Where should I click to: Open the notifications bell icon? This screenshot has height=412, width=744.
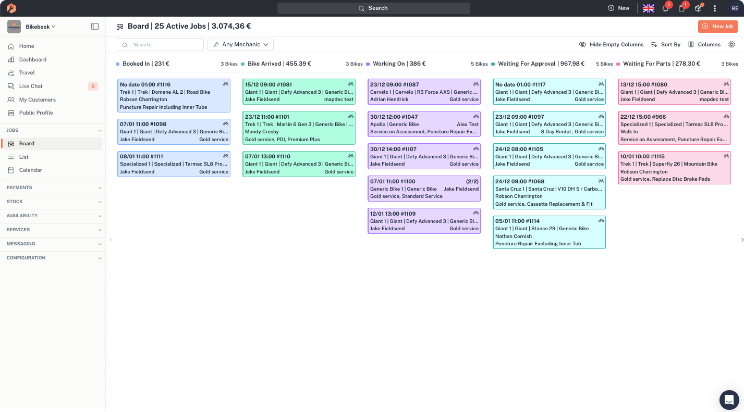coord(665,8)
